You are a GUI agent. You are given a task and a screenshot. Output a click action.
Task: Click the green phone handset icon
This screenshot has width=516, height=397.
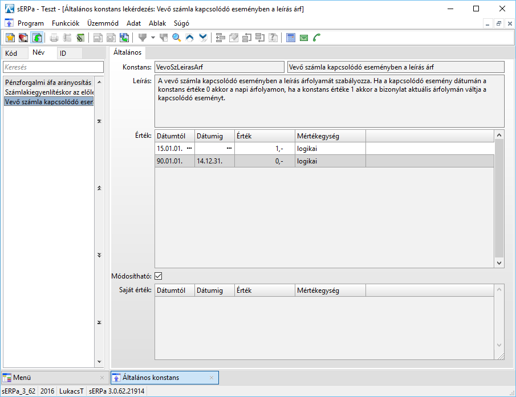pos(317,38)
